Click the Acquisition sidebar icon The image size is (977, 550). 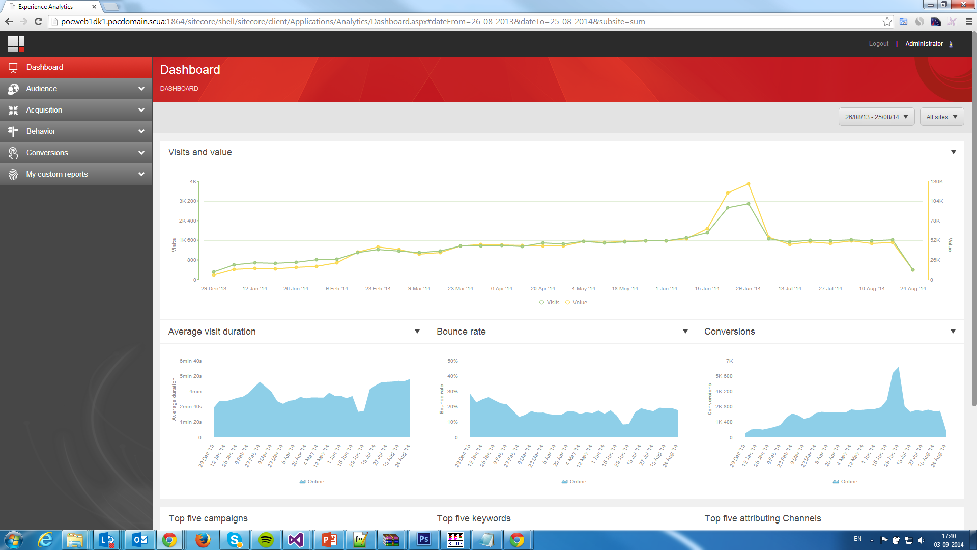[x=13, y=110]
